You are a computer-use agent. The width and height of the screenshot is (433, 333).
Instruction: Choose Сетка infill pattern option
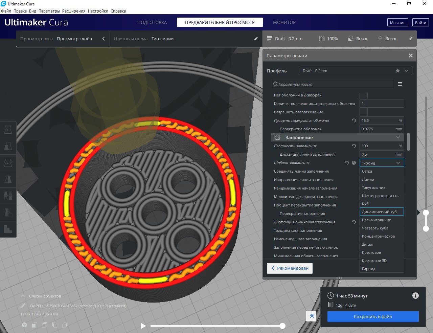(382, 171)
